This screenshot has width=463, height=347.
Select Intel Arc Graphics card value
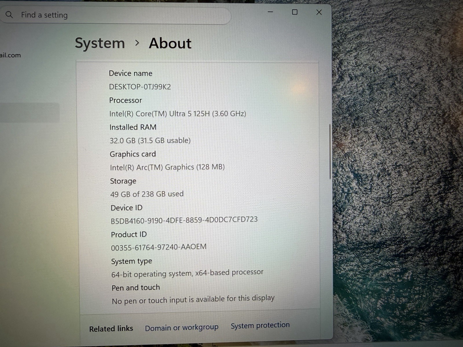click(167, 167)
